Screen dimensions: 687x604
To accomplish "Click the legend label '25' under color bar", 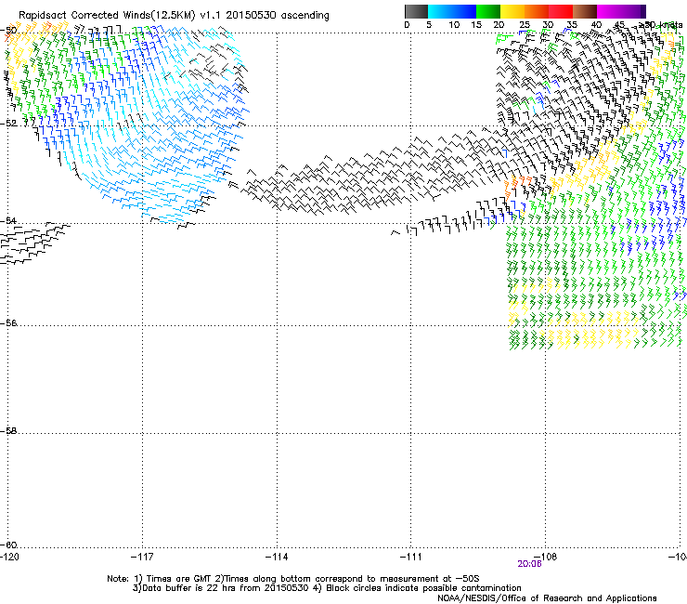I will pyautogui.click(x=524, y=25).
